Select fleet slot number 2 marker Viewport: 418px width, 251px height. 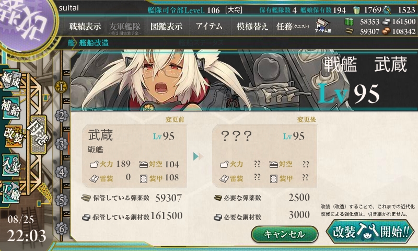62,116
